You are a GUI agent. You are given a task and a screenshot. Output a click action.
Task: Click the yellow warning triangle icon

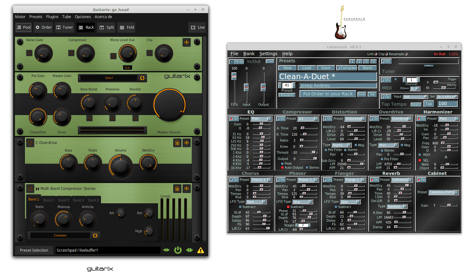(x=201, y=250)
